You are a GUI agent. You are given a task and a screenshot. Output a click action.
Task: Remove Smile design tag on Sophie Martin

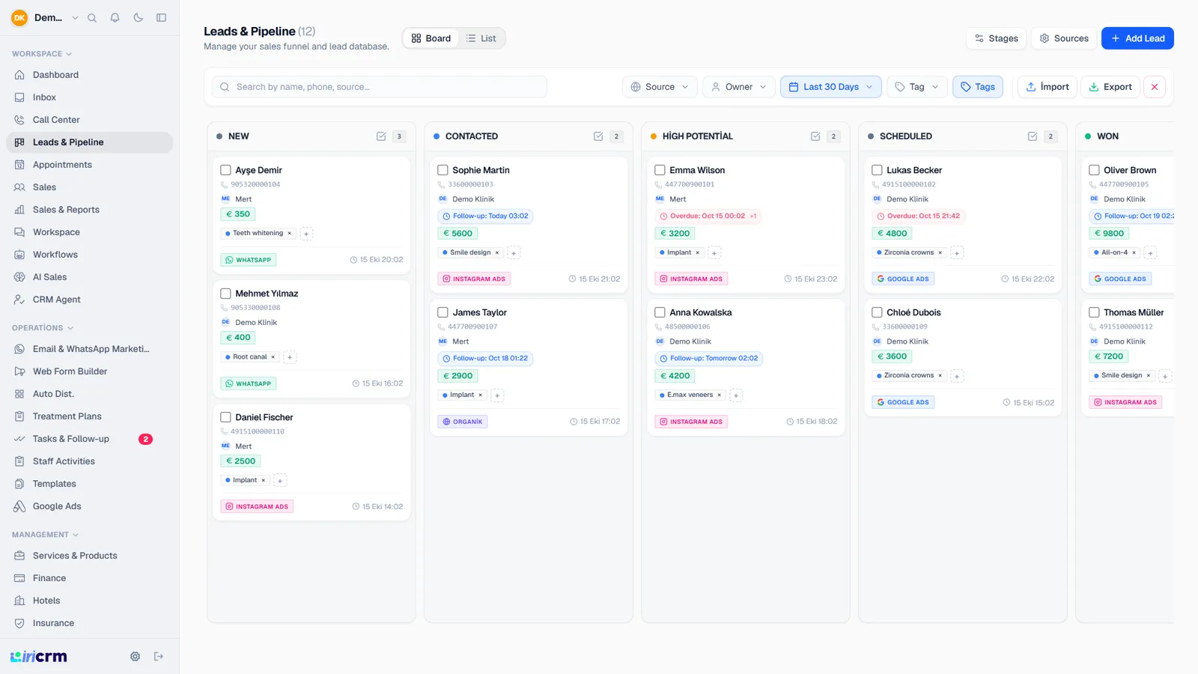coord(497,253)
